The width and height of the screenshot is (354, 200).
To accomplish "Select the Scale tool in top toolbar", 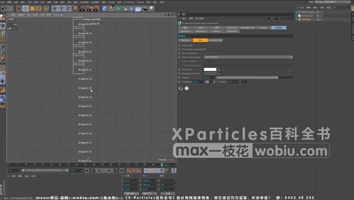I will (33, 9).
